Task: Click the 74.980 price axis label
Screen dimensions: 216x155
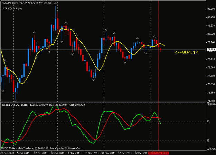Action: [211, 76]
